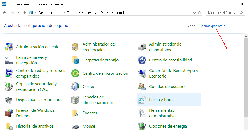
Task: Open the Carpetas de trabajo link
Action: 100,60
